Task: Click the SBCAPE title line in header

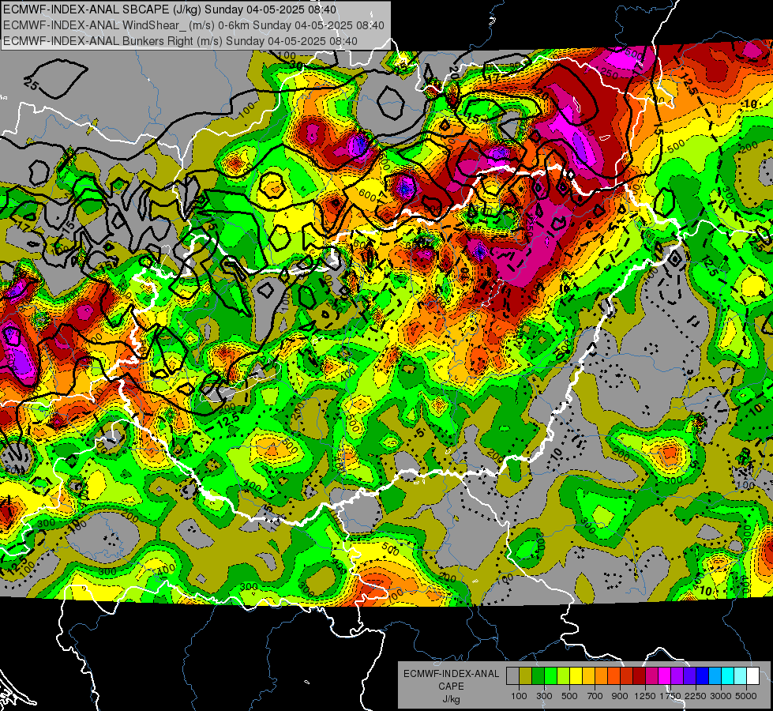Action: [170, 9]
